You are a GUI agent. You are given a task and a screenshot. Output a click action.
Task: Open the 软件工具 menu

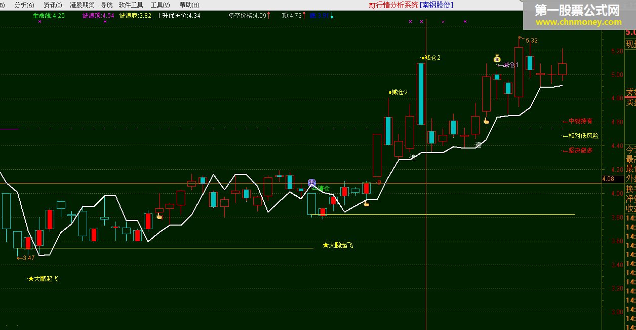131,5
